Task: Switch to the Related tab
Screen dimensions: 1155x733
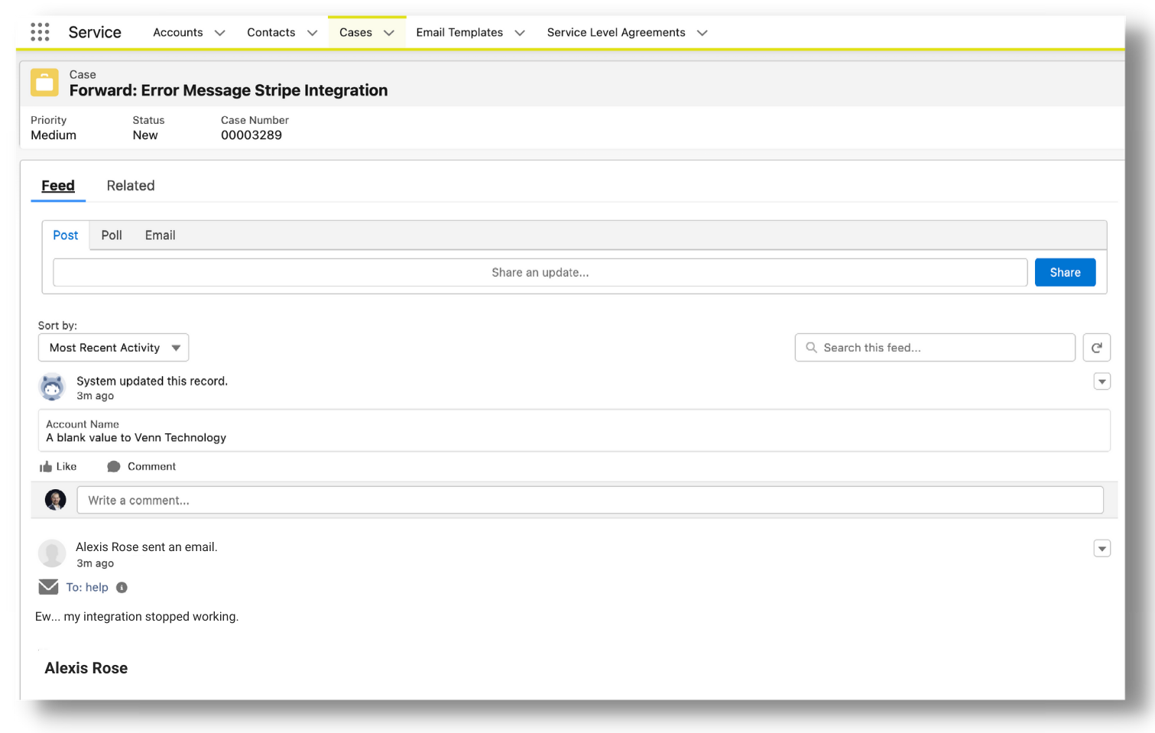Action: [131, 186]
